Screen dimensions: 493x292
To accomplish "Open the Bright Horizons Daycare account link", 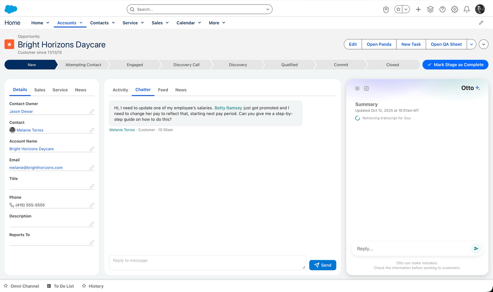I will tap(32, 149).
